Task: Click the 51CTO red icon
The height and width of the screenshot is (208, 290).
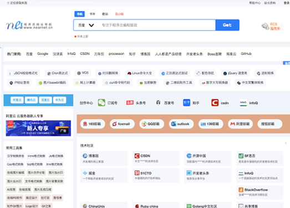Action: (137, 173)
